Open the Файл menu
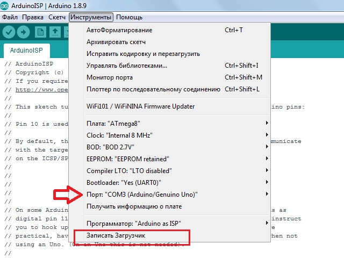 click(x=10, y=17)
